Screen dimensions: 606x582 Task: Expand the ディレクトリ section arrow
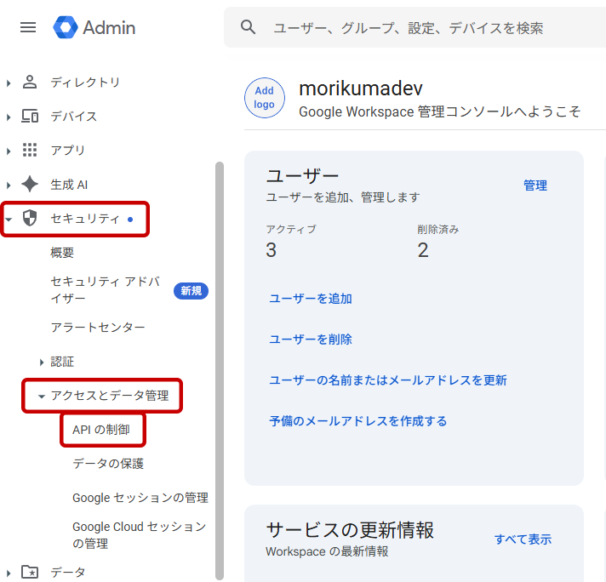(9, 83)
